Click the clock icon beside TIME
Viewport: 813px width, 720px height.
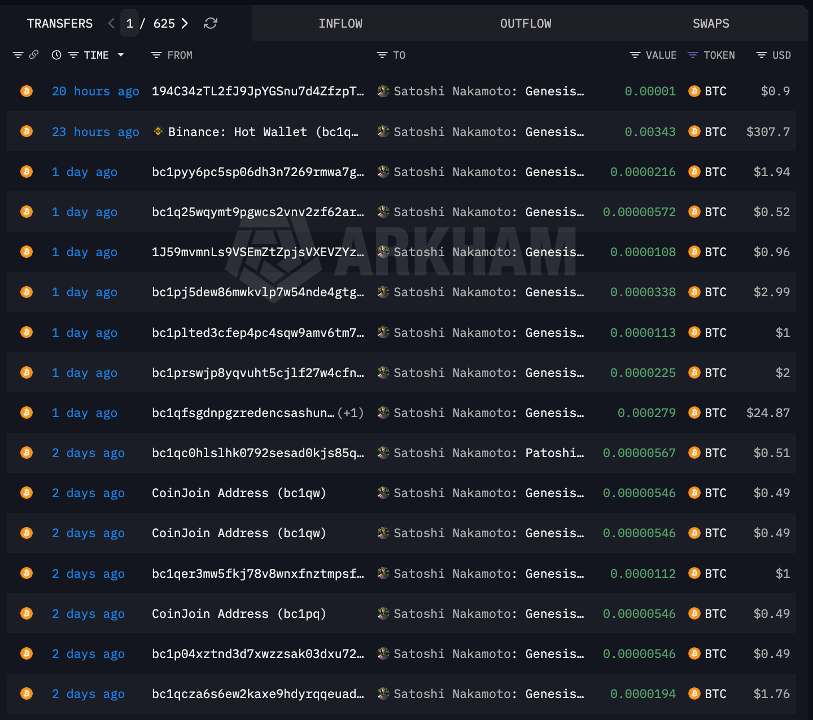click(x=56, y=55)
